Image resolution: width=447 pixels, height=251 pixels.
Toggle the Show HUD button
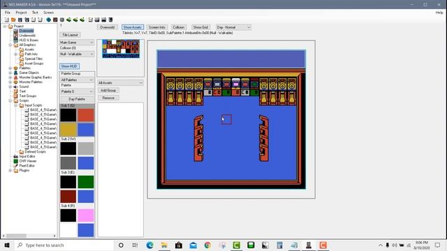tap(69, 66)
